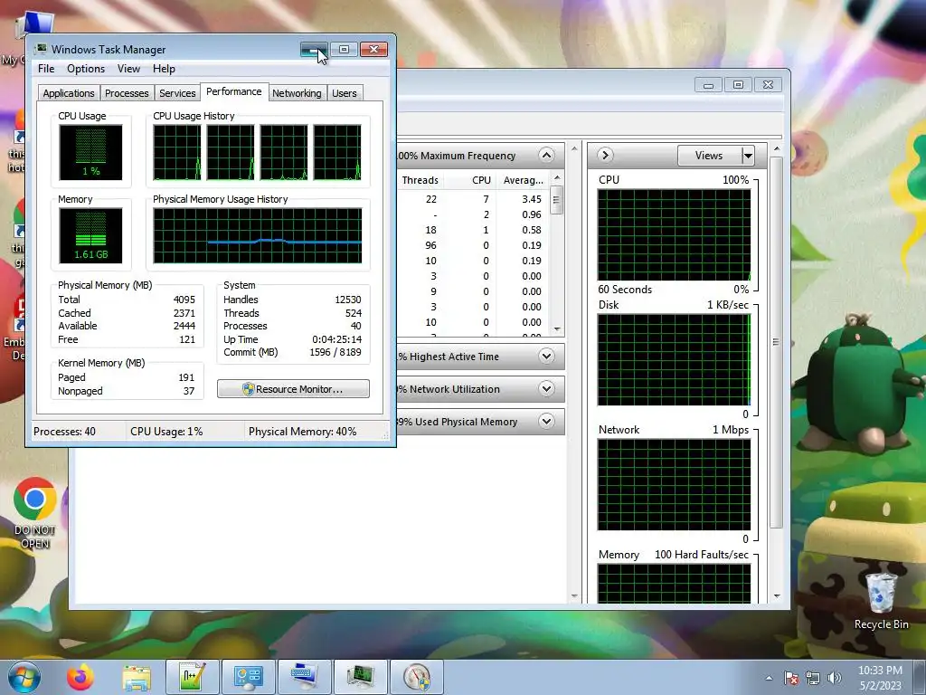Click the Resource Monitor Network graph
Viewport: 926px width, 695px height.
point(674,485)
